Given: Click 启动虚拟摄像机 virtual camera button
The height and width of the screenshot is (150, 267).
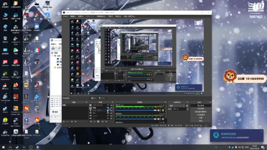Looking at the screenshot, I should [201, 112].
